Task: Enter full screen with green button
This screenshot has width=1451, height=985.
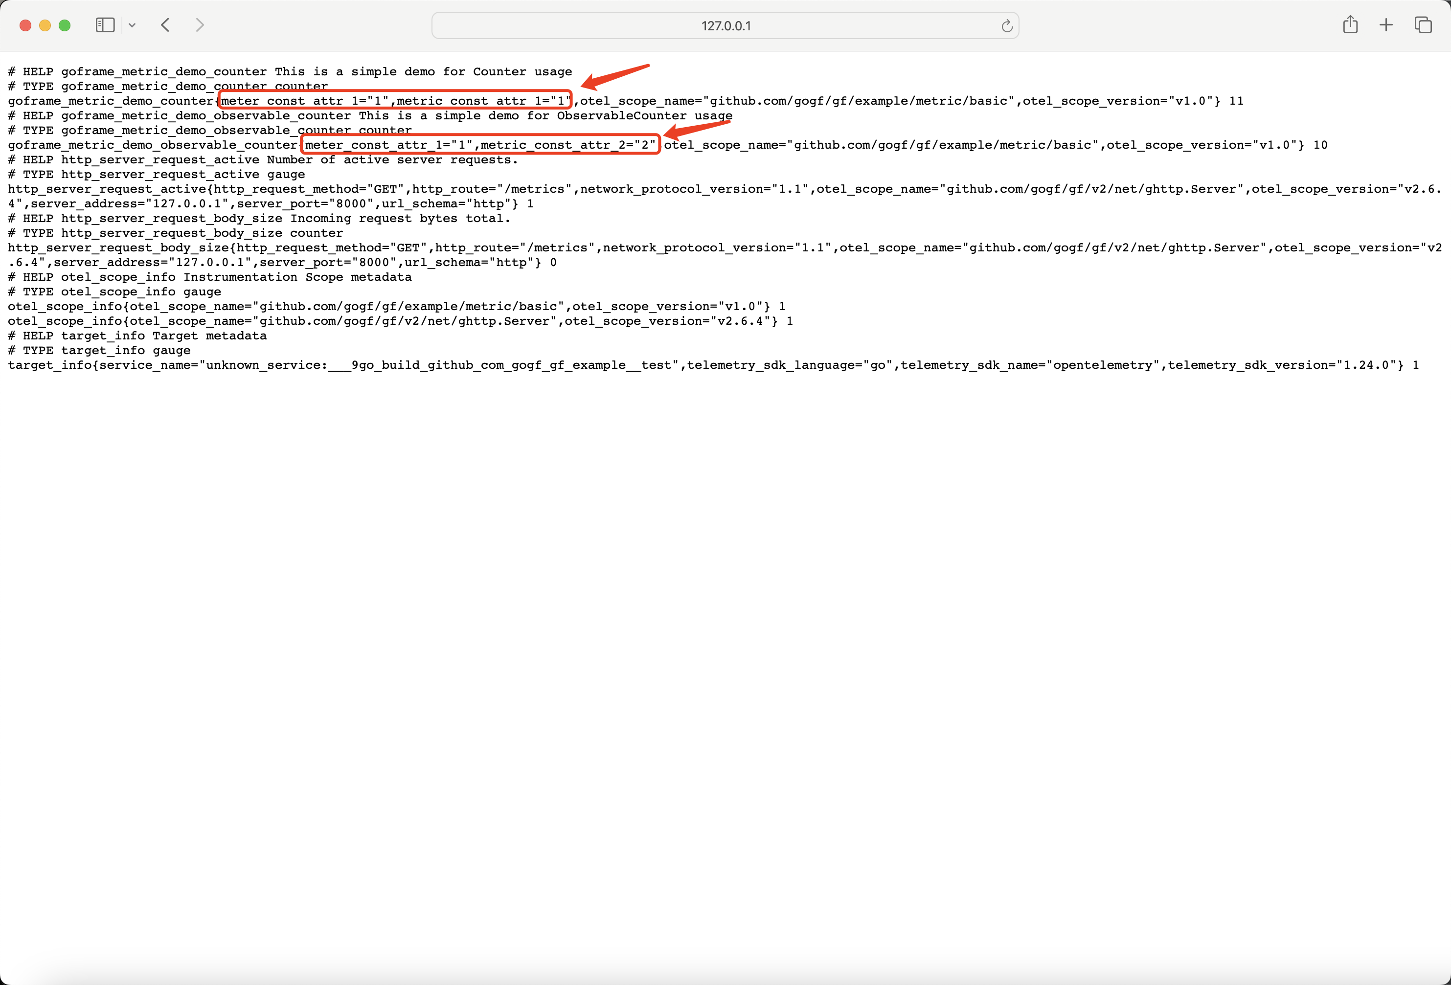Action: 64,25
